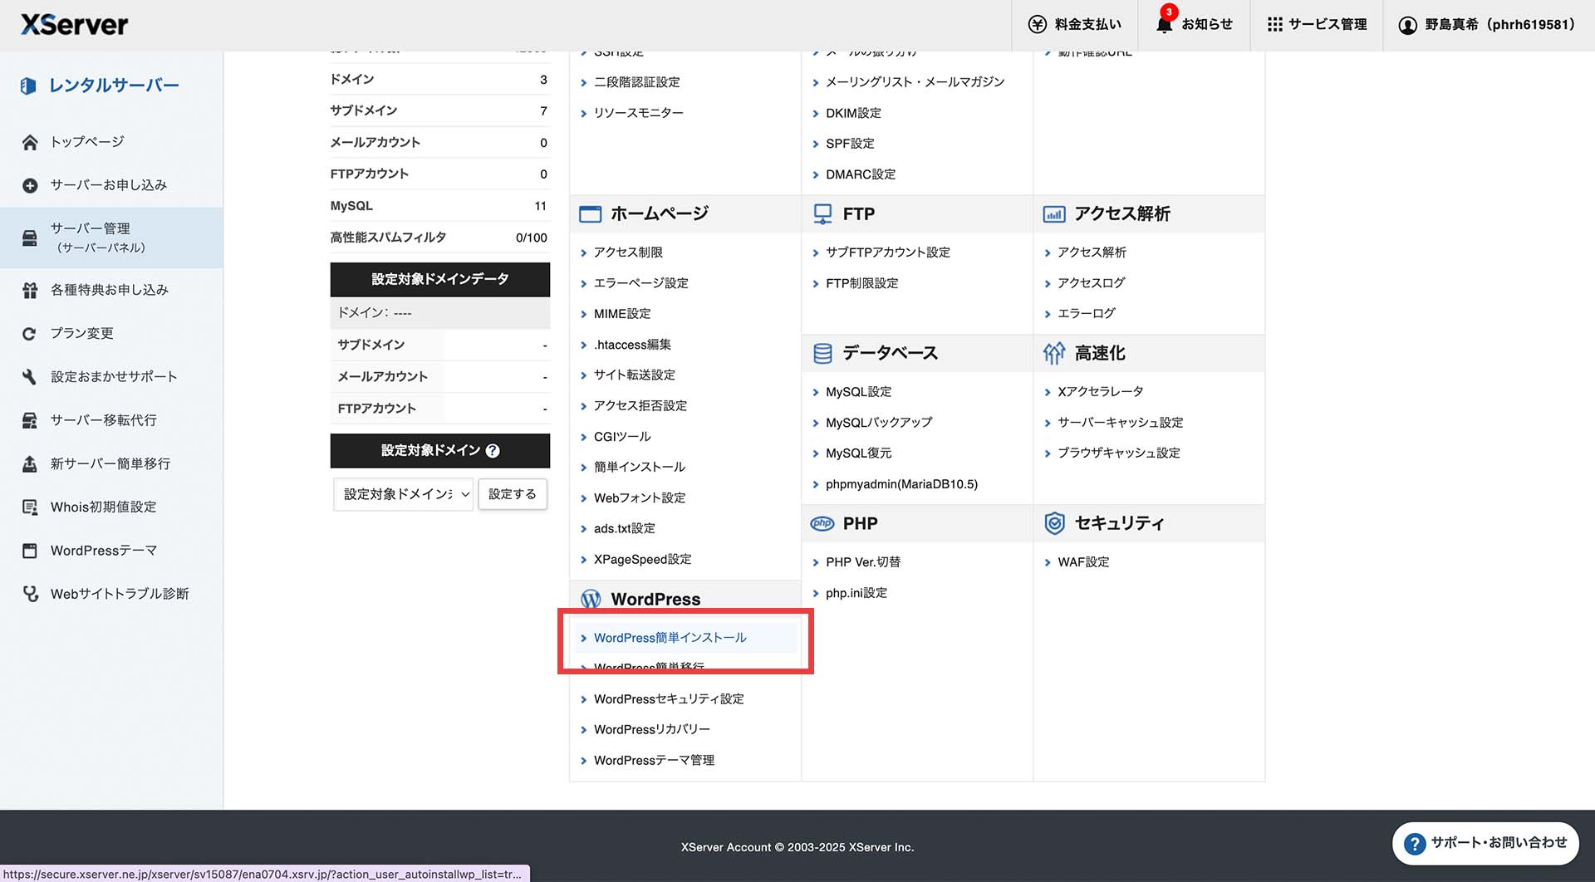
Task: Open 二段階認証設定 link
Action: tap(636, 82)
